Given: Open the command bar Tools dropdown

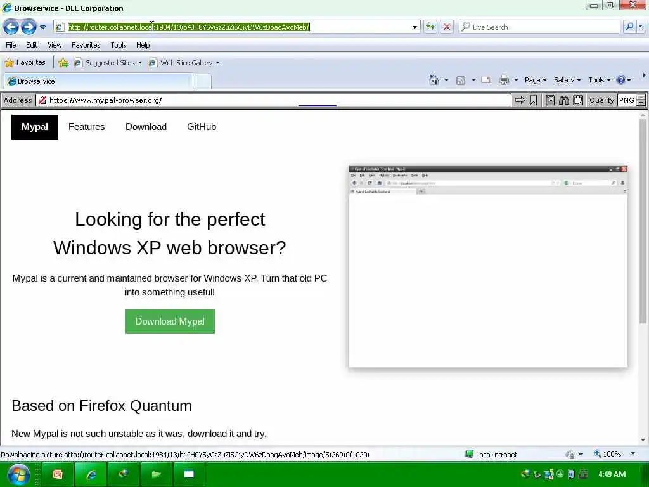Looking at the screenshot, I should [599, 80].
